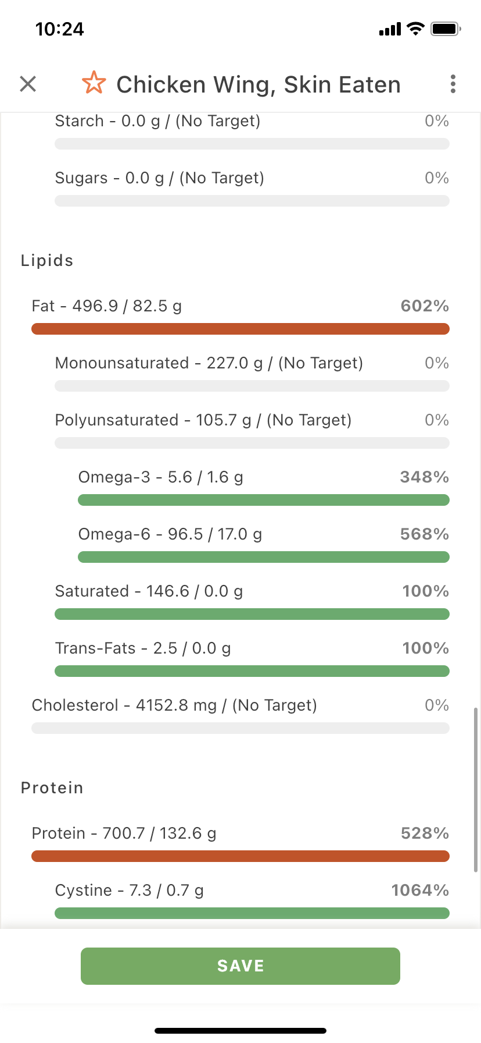This screenshot has height=1043, width=481.
Task: Open the three-dot options menu
Action: (453, 84)
